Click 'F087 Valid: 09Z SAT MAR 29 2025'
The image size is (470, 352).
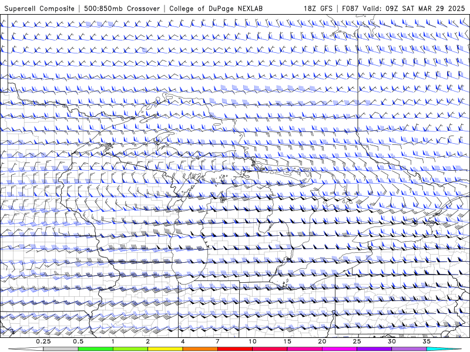click(403, 8)
